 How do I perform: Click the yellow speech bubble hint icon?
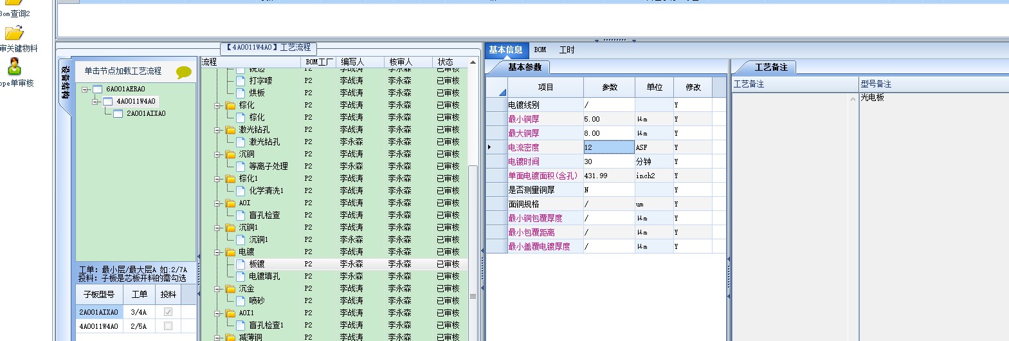coord(184,73)
